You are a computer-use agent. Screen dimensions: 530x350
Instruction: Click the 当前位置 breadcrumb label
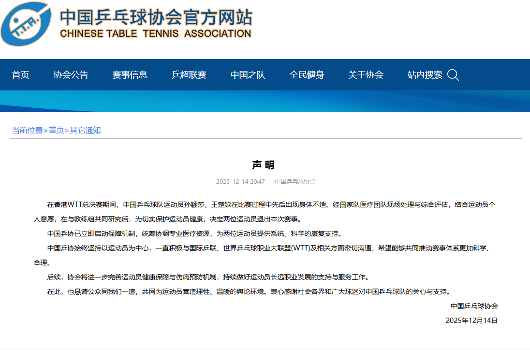(x=27, y=130)
